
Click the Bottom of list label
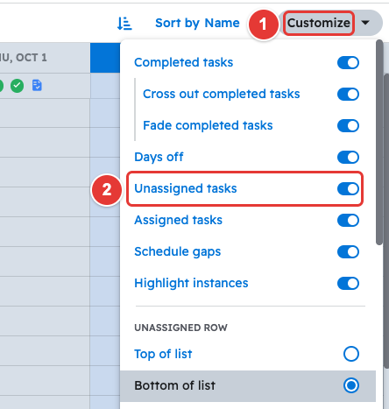pos(174,385)
